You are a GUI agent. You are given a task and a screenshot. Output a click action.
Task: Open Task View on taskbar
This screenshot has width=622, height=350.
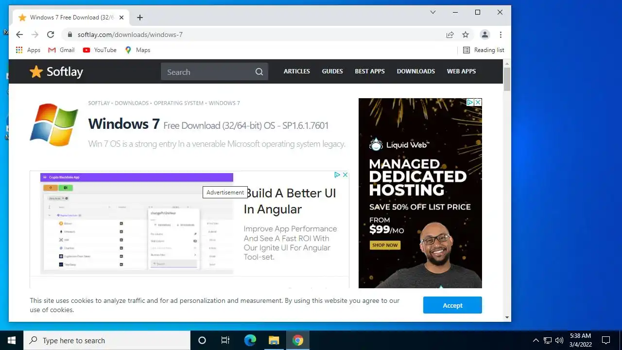pos(225,340)
